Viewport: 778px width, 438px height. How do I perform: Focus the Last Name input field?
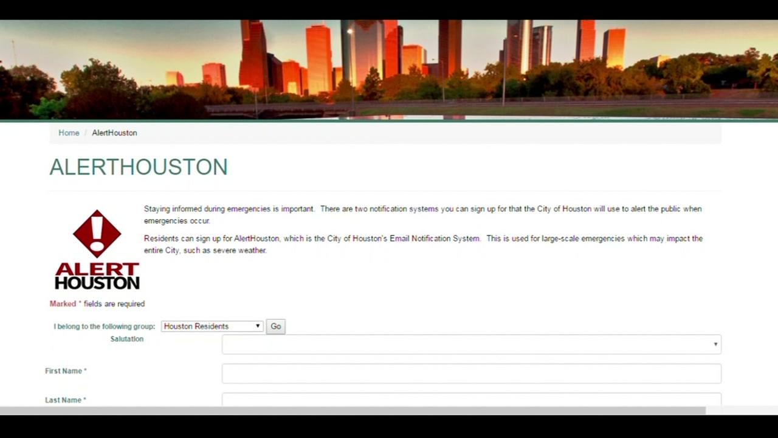tap(472, 400)
